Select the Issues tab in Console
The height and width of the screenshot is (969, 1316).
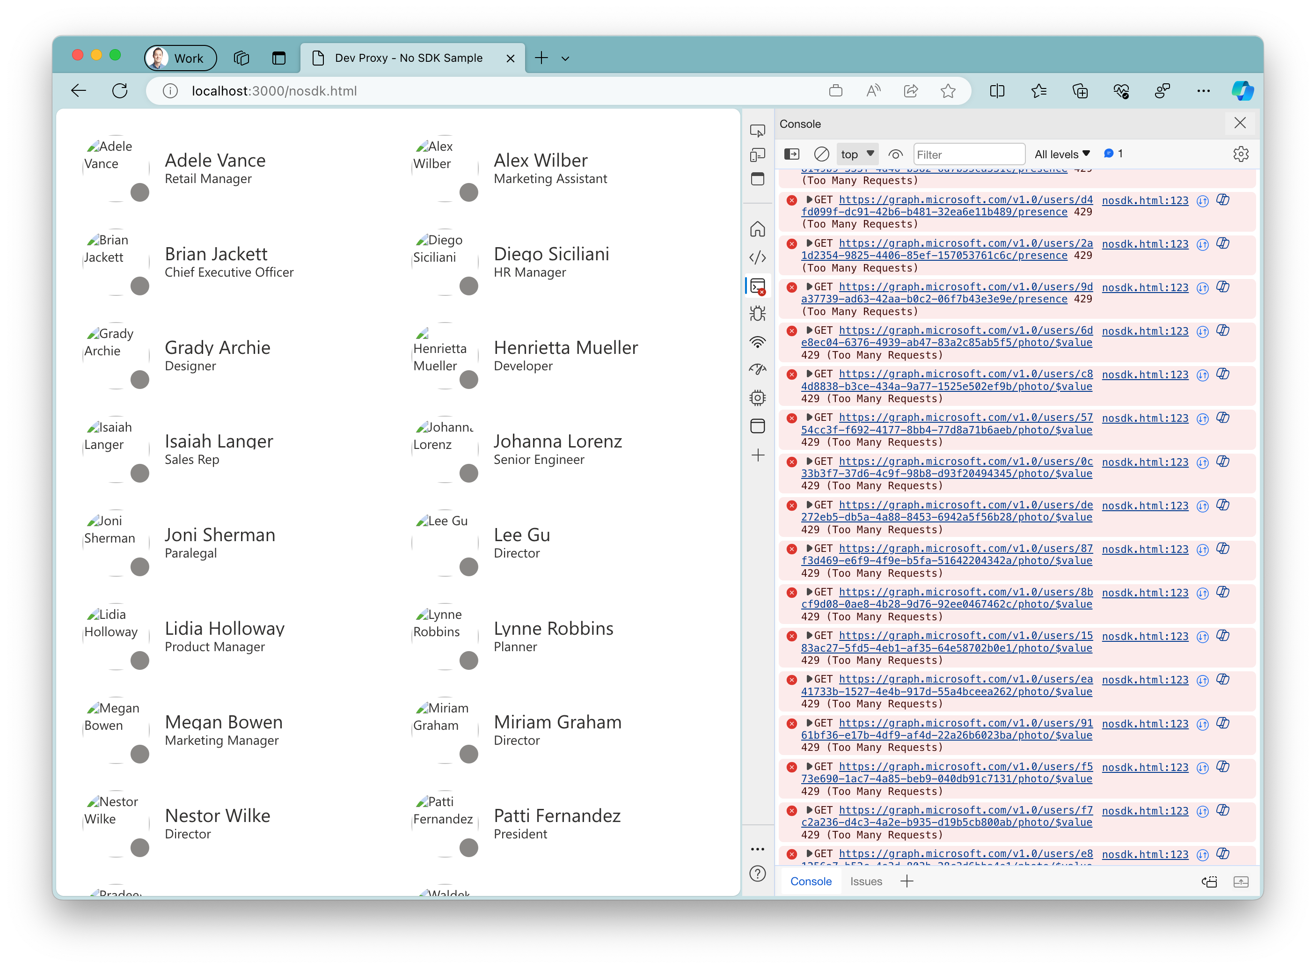[x=864, y=881]
